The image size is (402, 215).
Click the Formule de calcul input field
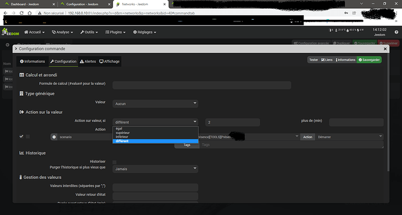[202, 85]
